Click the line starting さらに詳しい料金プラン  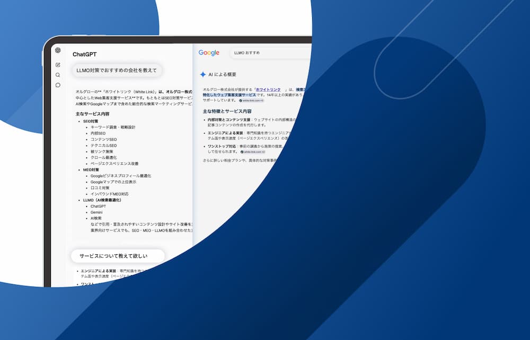tap(240, 160)
